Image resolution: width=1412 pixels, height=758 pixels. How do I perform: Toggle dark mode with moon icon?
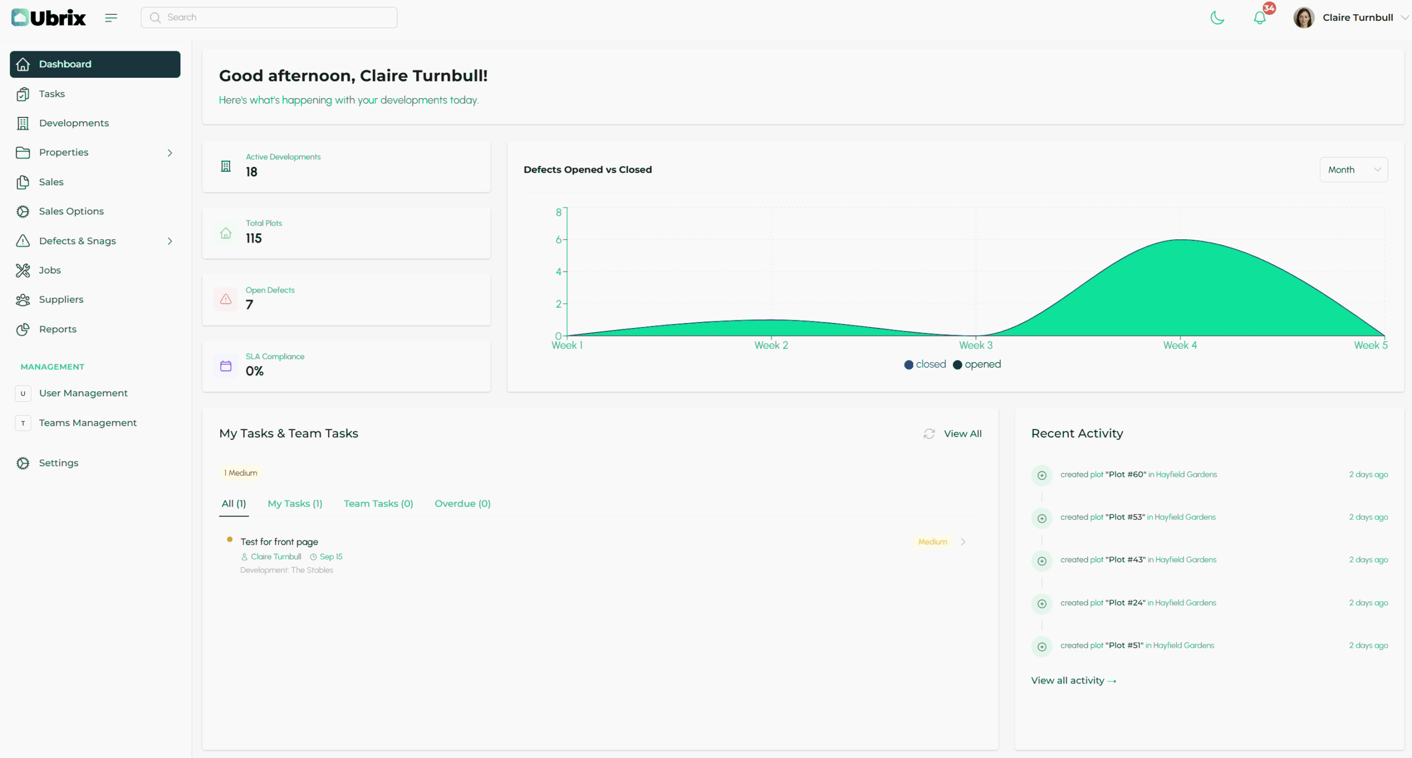tap(1217, 18)
